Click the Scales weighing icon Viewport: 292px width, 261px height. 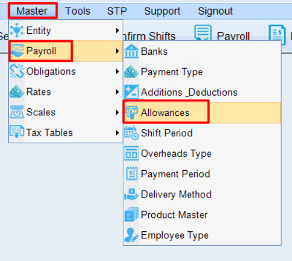[x=17, y=112]
